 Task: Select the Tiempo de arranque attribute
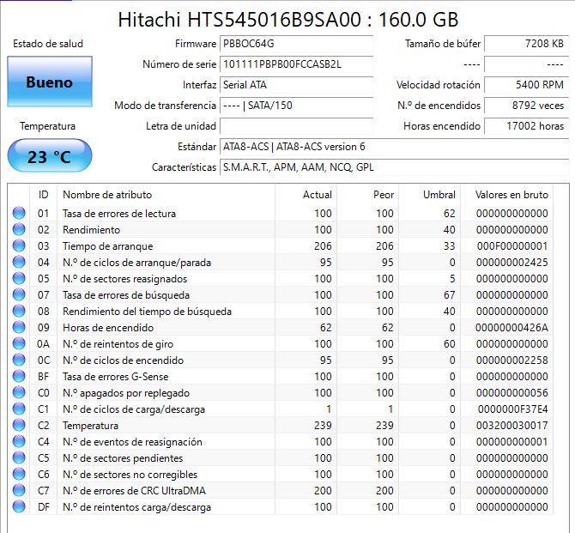pos(108,246)
